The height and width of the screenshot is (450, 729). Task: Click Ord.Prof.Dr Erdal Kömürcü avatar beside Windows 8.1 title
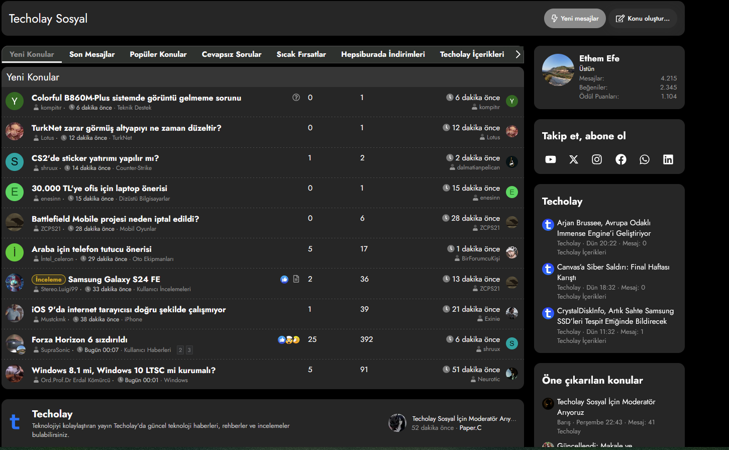pos(15,374)
